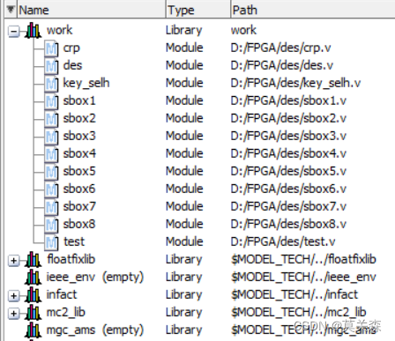Select the sbox1 module name
This screenshot has height=341, width=395.
pyautogui.click(x=79, y=100)
